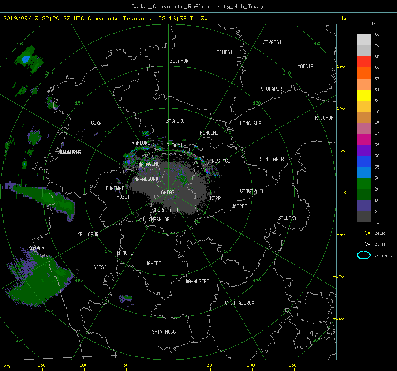Screen dimensions: 397x371
Task: Click the DAVANGERI city label
Action: point(197,281)
